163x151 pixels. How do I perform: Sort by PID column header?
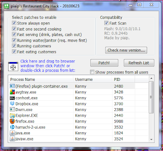[123, 80]
